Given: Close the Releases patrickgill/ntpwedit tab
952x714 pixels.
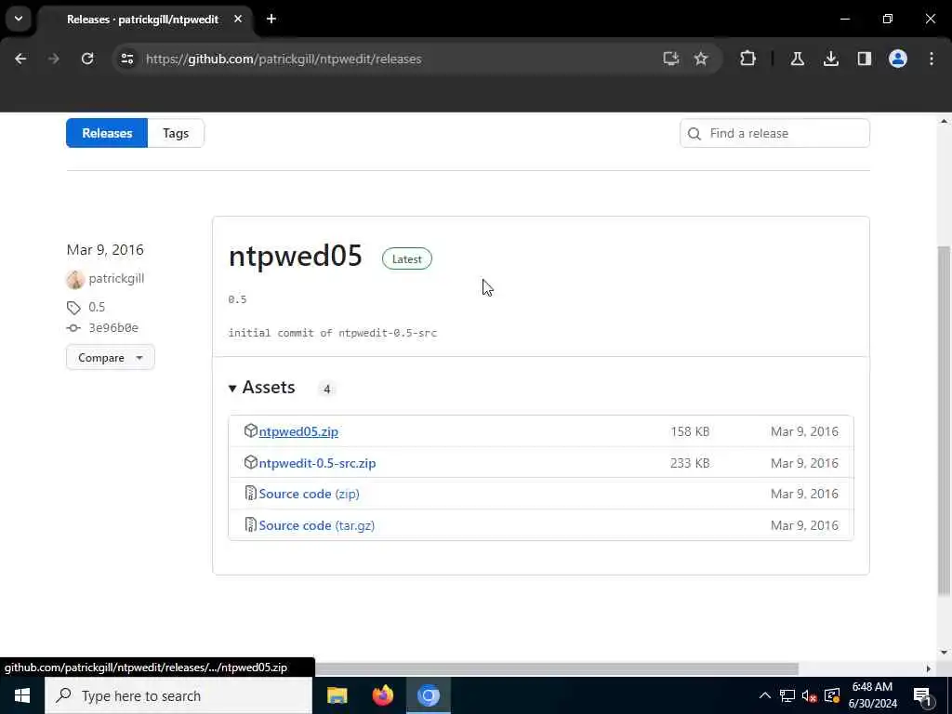Looking at the screenshot, I should click(238, 19).
